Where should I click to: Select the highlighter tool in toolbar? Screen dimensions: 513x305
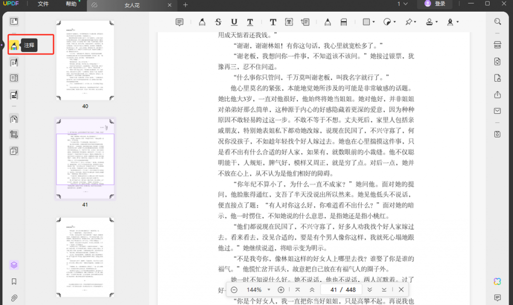click(x=202, y=22)
